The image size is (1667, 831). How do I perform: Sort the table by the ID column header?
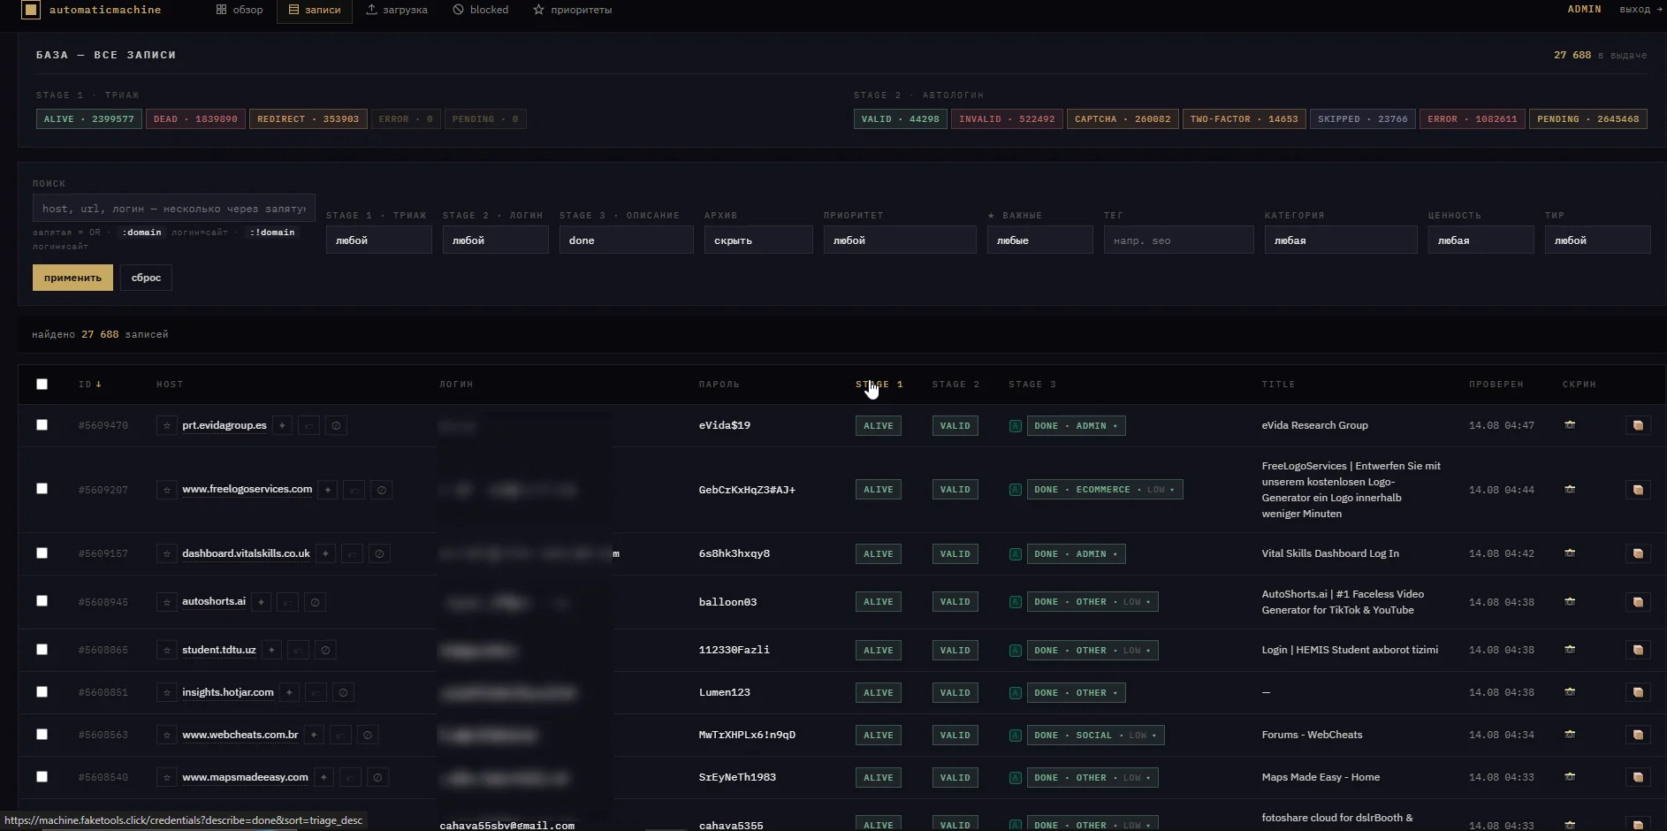pyautogui.click(x=90, y=385)
